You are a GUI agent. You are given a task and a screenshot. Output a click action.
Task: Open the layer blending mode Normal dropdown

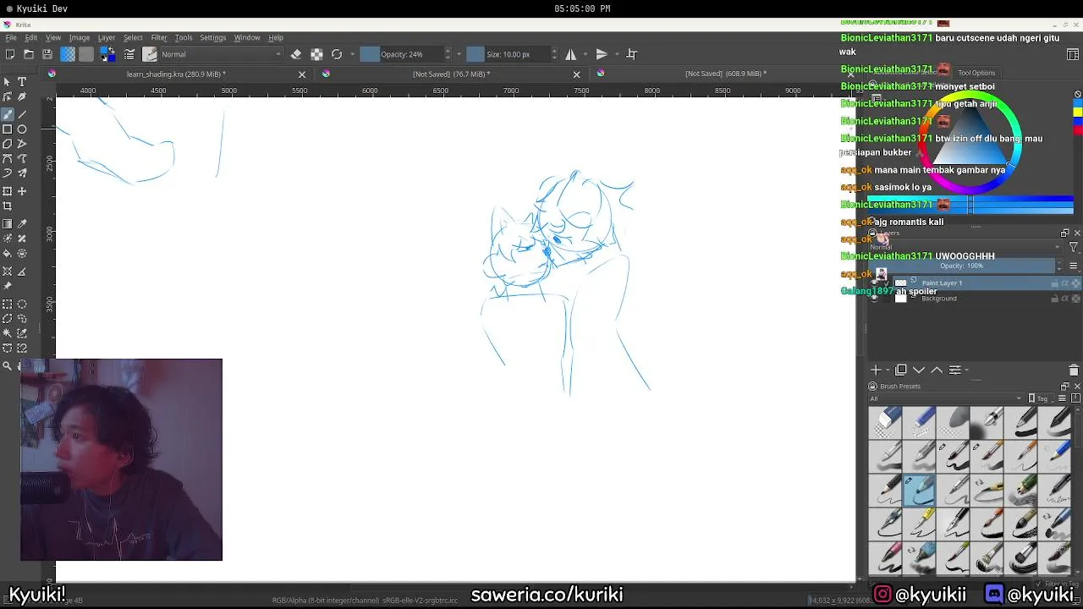[x=965, y=247]
